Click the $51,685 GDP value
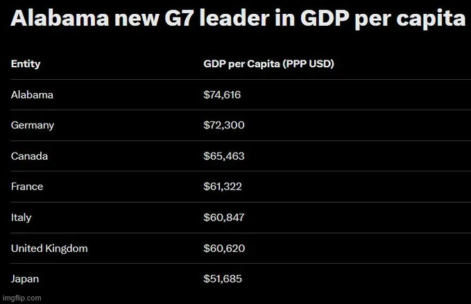The image size is (471, 304). tap(223, 279)
